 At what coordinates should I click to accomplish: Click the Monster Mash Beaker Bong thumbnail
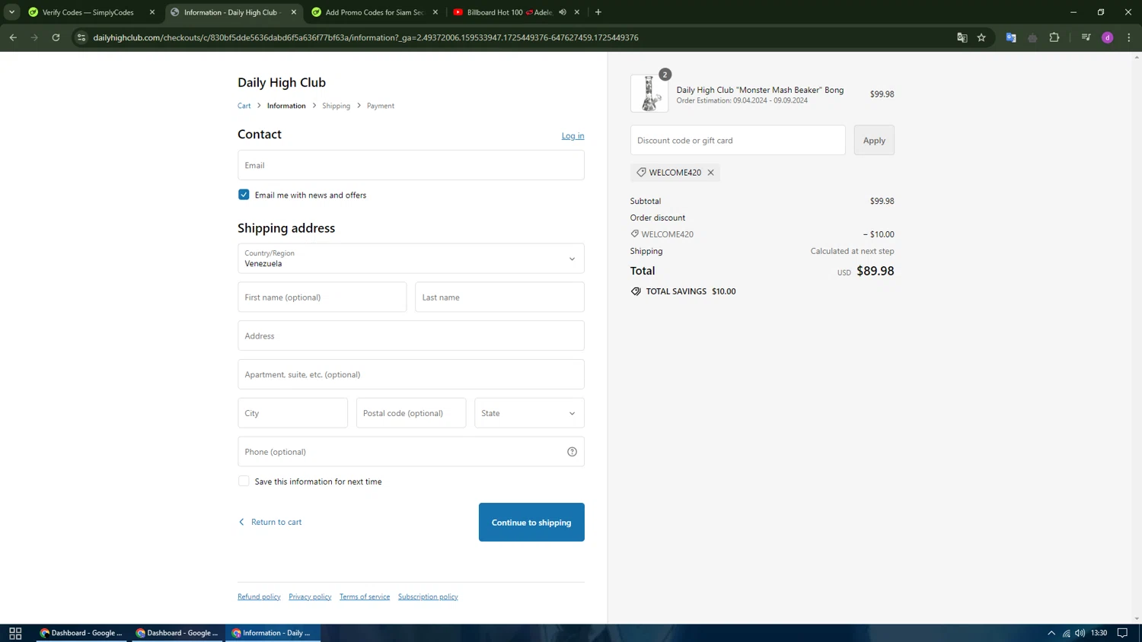click(x=649, y=94)
